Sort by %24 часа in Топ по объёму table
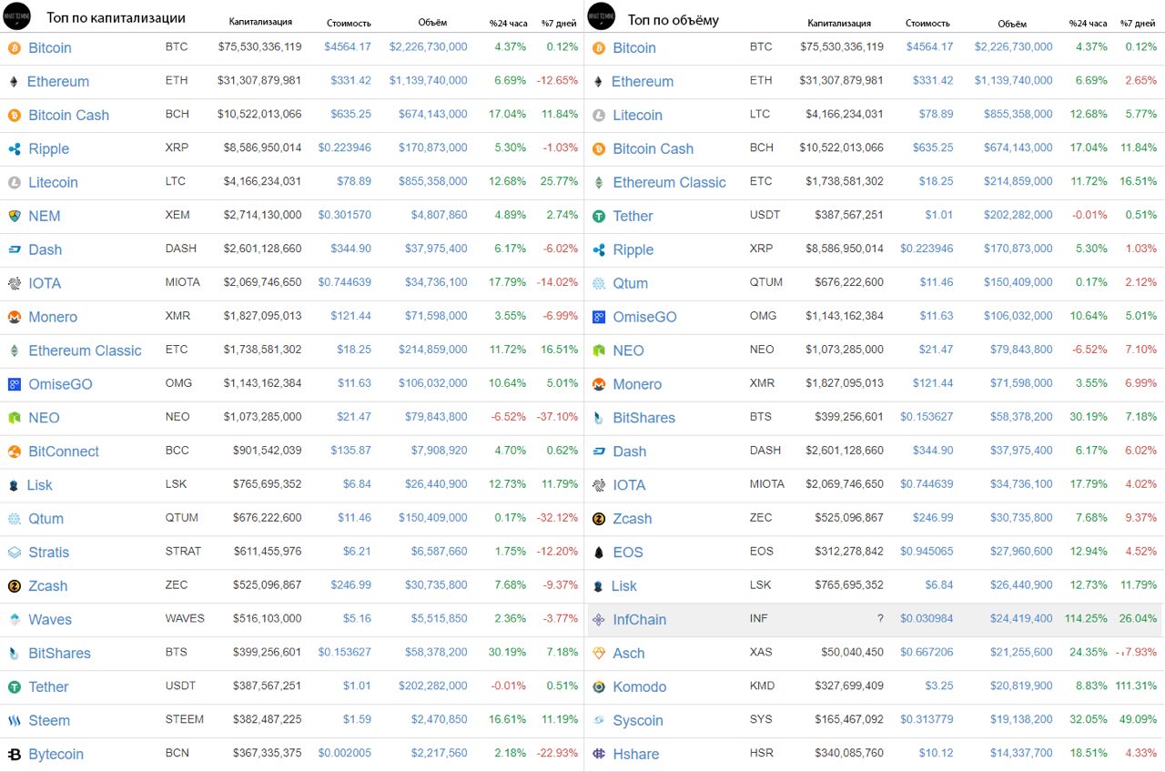 pyautogui.click(x=1089, y=23)
